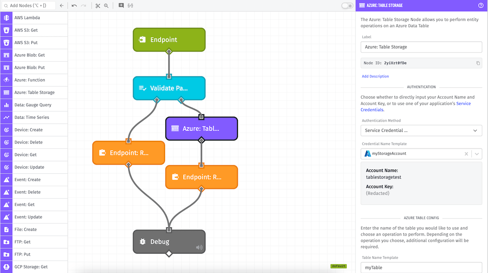Image resolution: width=488 pixels, height=273 pixels.
Task: Select Device: Create node in palette
Action: (x=34, y=130)
